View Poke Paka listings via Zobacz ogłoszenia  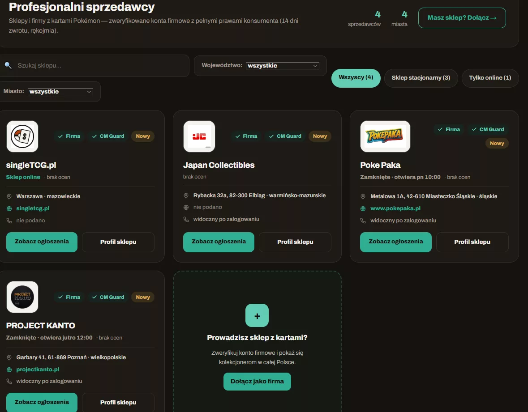click(x=395, y=242)
